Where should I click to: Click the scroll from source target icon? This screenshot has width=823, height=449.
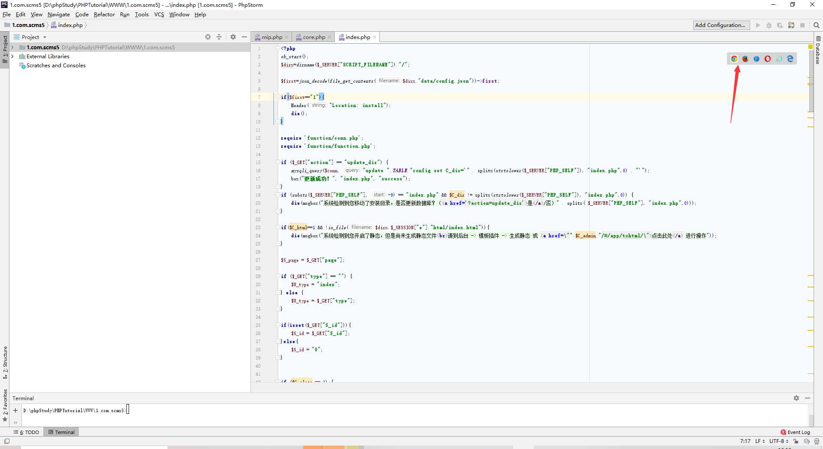pyautogui.click(x=208, y=37)
